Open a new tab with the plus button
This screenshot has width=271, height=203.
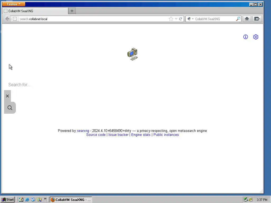[x=72, y=11]
